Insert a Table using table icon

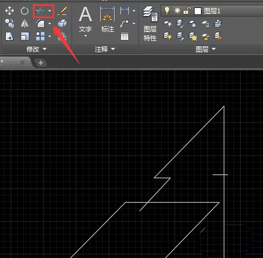pos(125,36)
